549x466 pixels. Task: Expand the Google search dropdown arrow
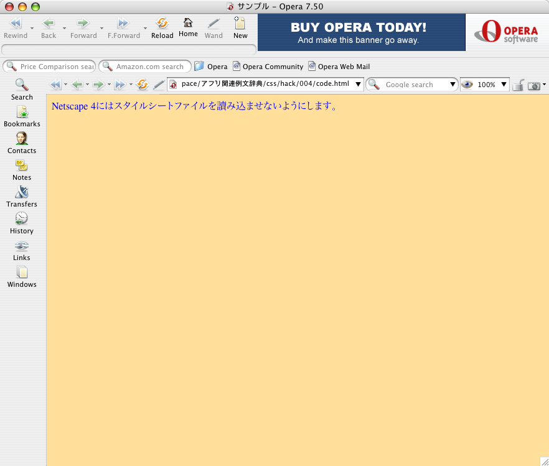point(453,85)
